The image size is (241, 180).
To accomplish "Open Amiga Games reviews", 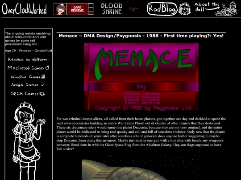I will click(x=28, y=85).
